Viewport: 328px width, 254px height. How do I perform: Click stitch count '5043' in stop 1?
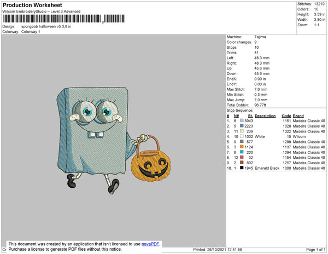pos(249,121)
